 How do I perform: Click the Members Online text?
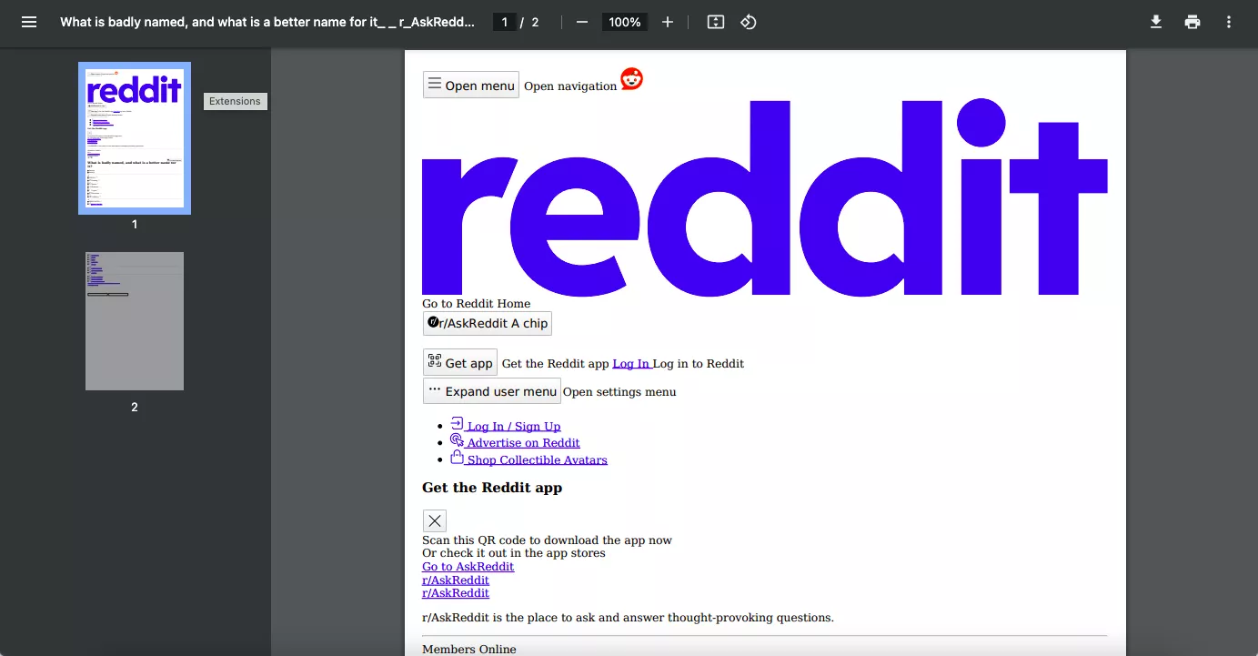pyautogui.click(x=469, y=649)
